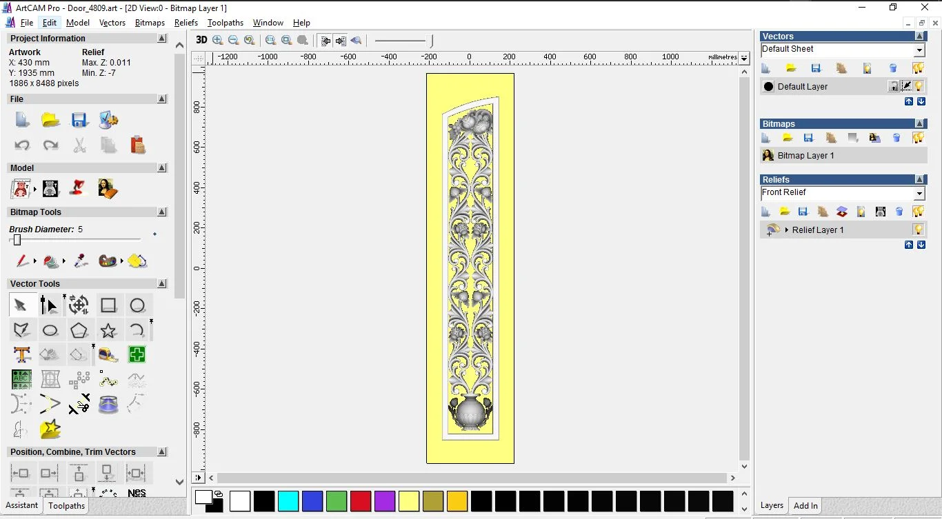Switch to the Add In tab
Image resolution: width=942 pixels, height=519 pixels.
[x=805, y=506]
